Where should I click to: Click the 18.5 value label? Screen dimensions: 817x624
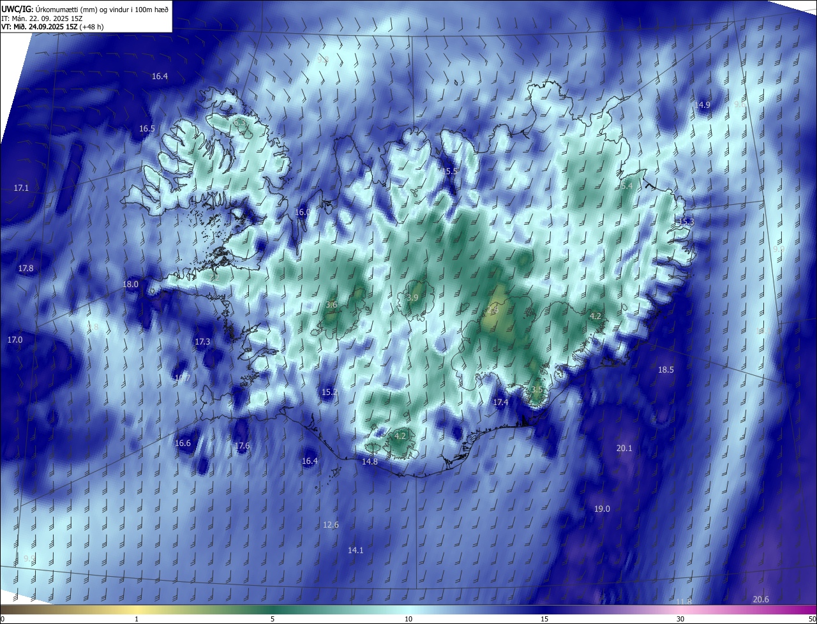pos(666,369)
